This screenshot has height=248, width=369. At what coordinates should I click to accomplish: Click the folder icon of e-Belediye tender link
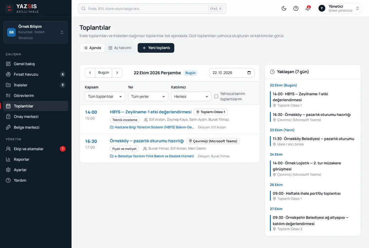tap(111, 156)
